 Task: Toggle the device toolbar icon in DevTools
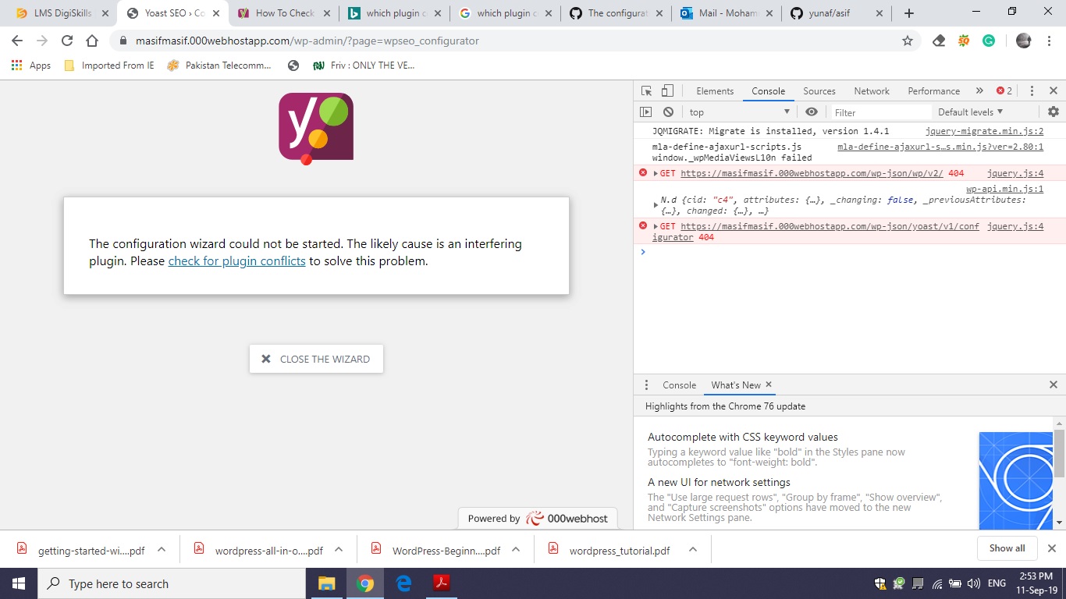[x=667, y=91]
